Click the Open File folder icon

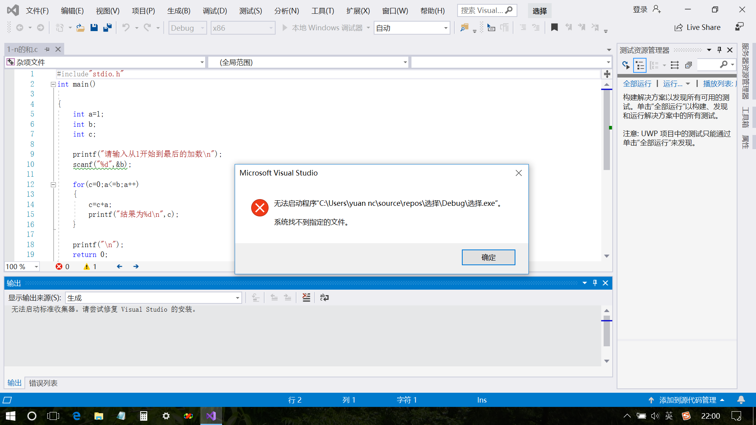[80, 28]
